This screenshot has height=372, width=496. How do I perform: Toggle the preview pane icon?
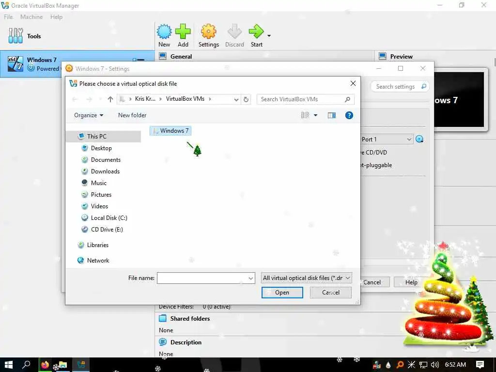pos(331,115)
